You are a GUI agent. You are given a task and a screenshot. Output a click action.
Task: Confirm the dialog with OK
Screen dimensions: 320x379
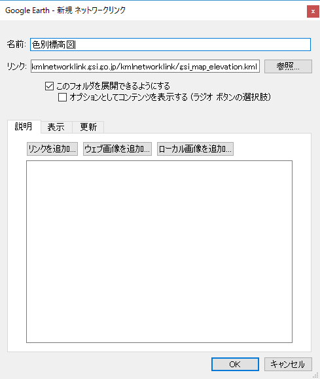[x=235, y=364]
